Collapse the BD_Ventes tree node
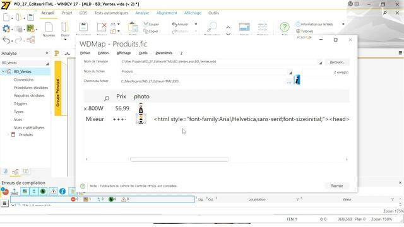The height and width of the screenshot is (227, 404). click(x=3, y=71)
